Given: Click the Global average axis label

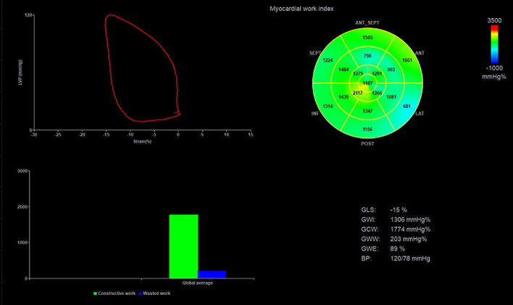Looking at the screenshot, I should (197, 283).
